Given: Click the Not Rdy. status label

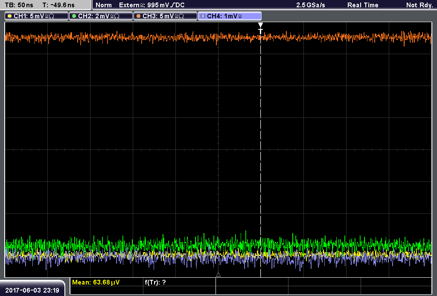Looking at the screenshot, I should coord(420,5).
